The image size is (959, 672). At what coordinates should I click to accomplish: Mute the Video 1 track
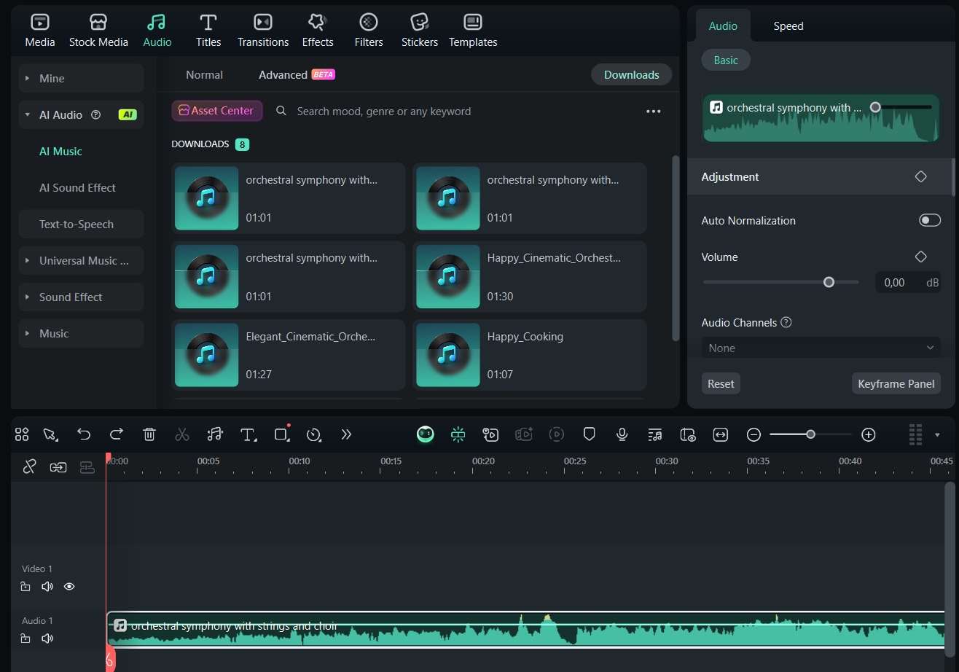pyautogui.click(x=47, y=587)
